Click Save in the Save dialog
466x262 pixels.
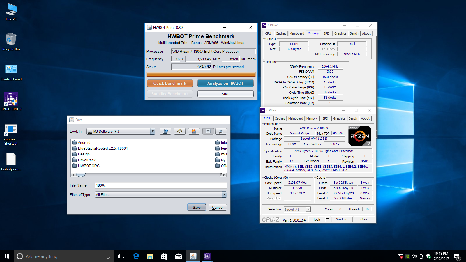tap(197, 207)
